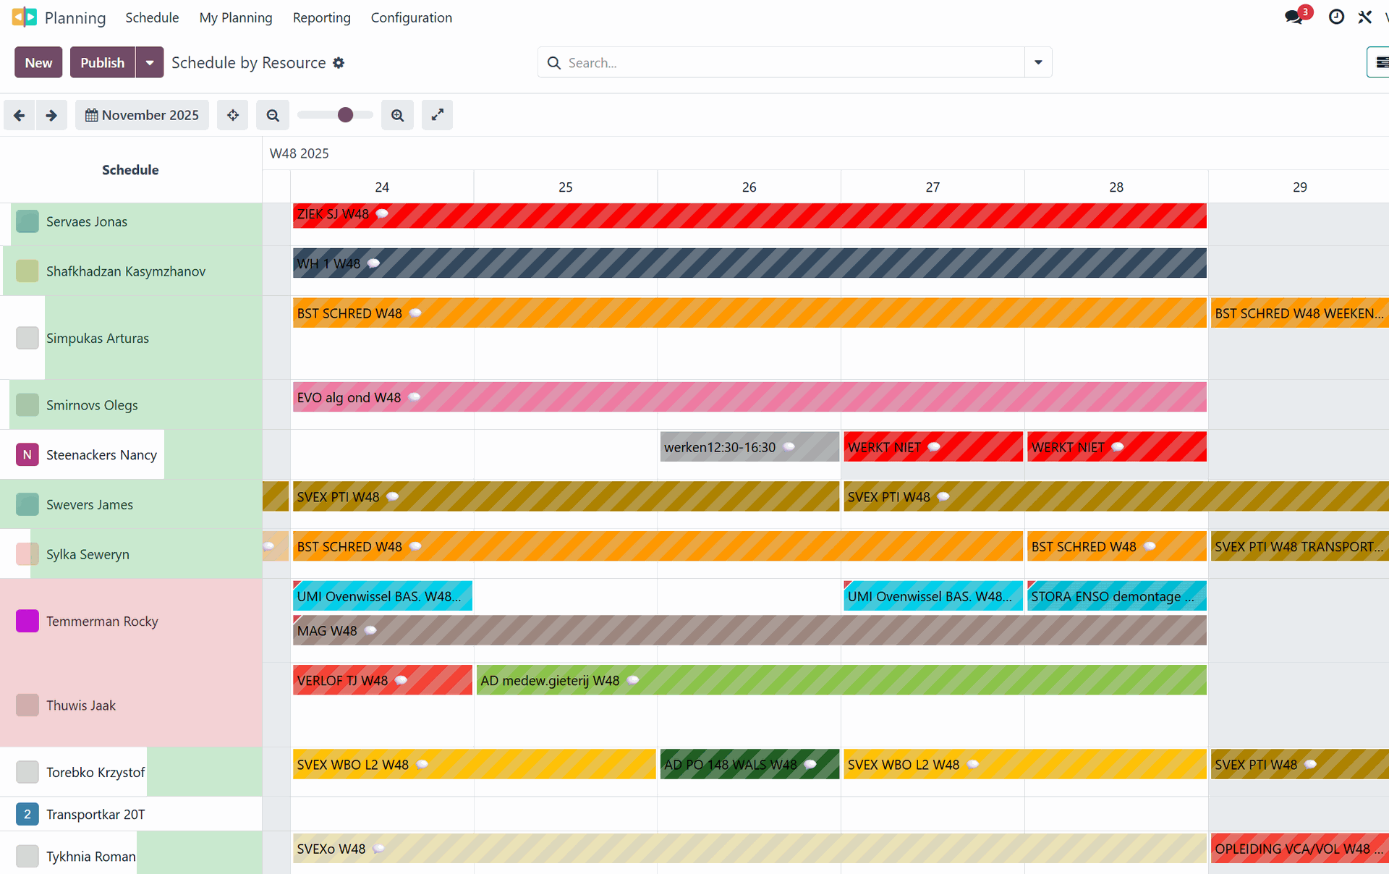Expand the search filters dropdown
This screenshot has width=1389, height=874.
1037,62
